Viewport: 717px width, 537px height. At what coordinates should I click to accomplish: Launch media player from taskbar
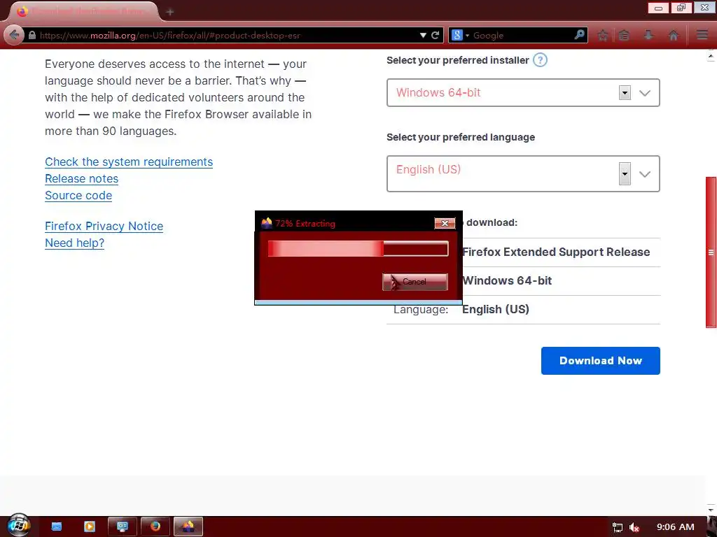click(x=90, y=527)
